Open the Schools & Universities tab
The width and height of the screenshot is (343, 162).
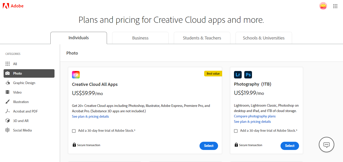pos(264,38)
